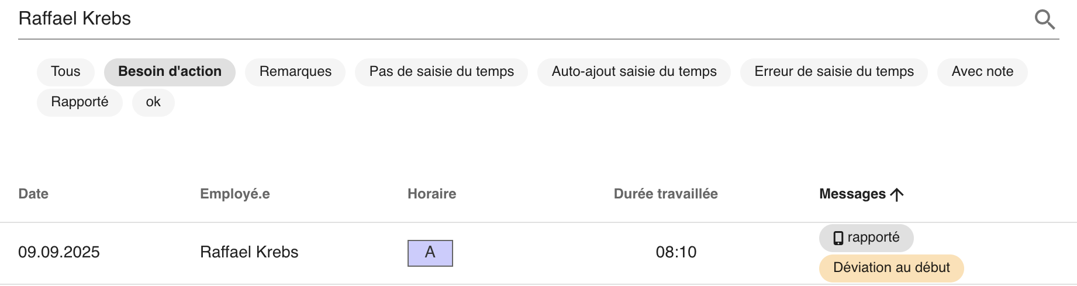Select the ok filter chip
The height and width of the screenshot is (286, 1077).
tap(153, 102)
